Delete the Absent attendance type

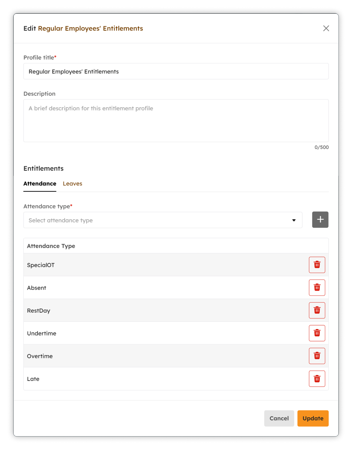tap(317, 288)
